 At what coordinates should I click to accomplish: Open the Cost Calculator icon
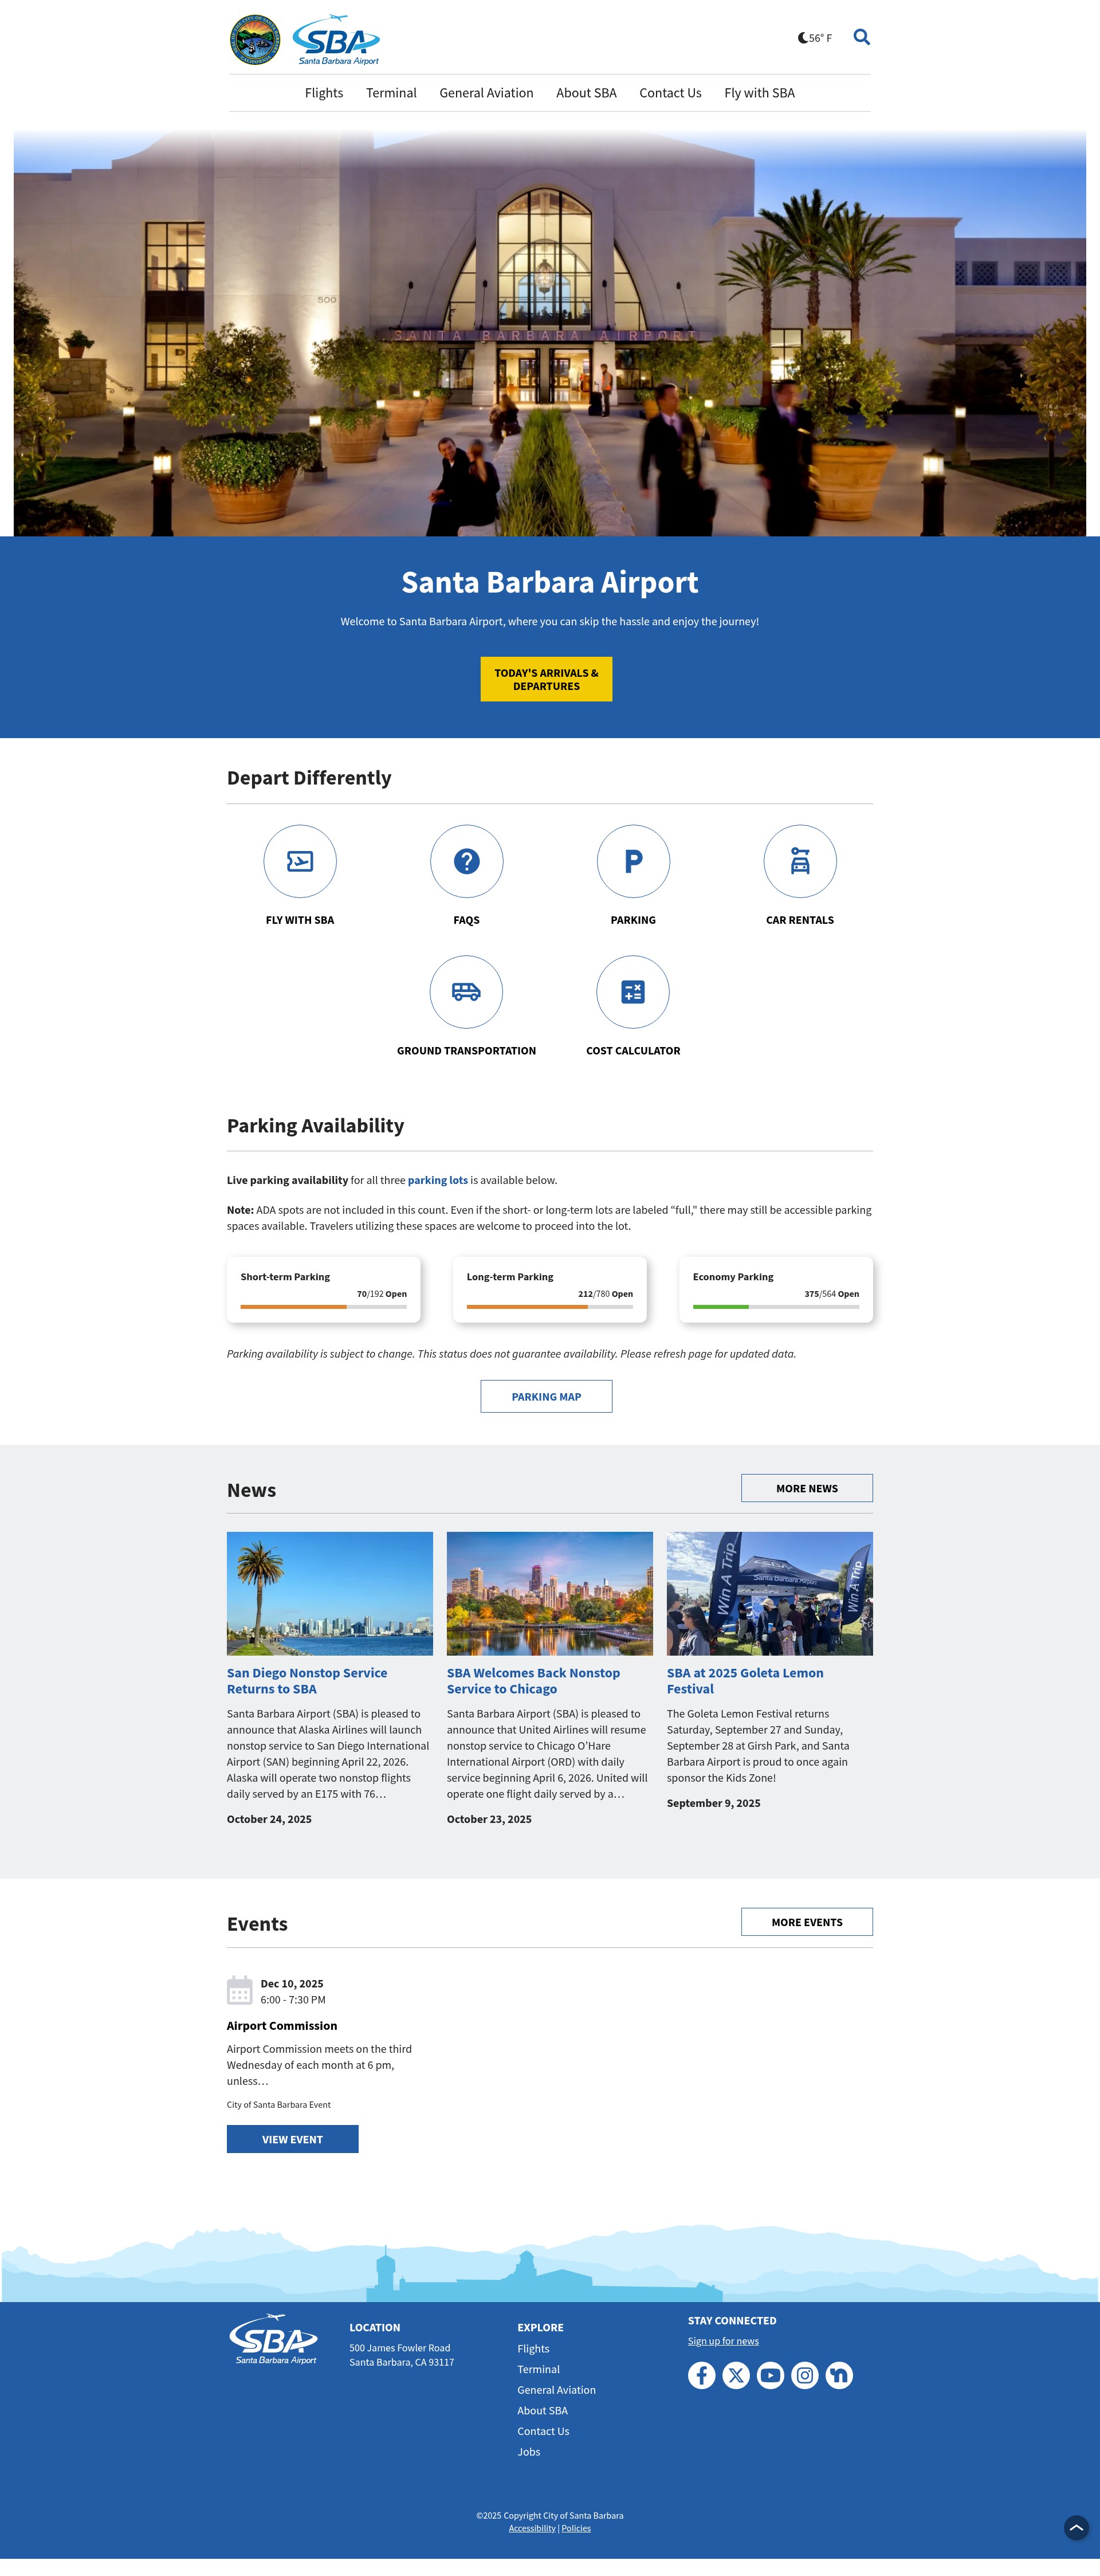coord(633,992)
